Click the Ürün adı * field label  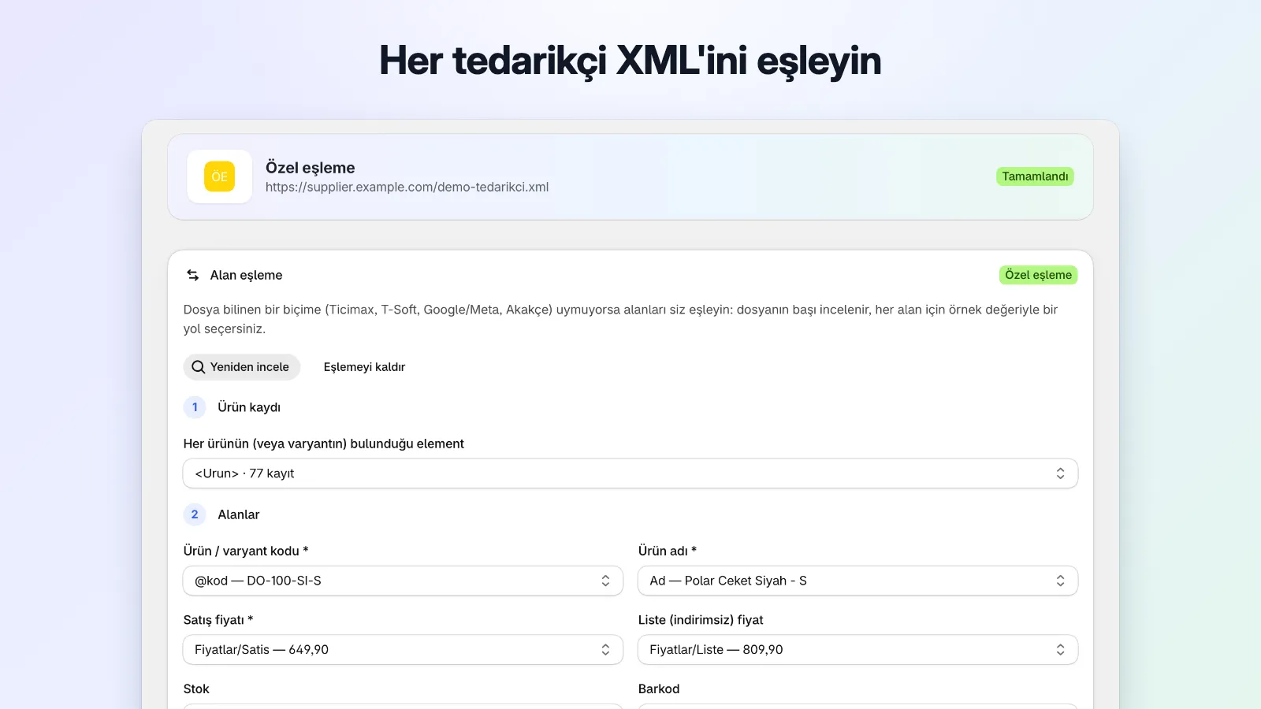pos(668,551)
